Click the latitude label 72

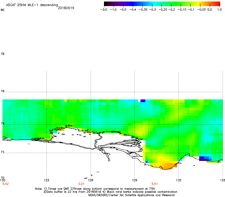coord(2,152)
